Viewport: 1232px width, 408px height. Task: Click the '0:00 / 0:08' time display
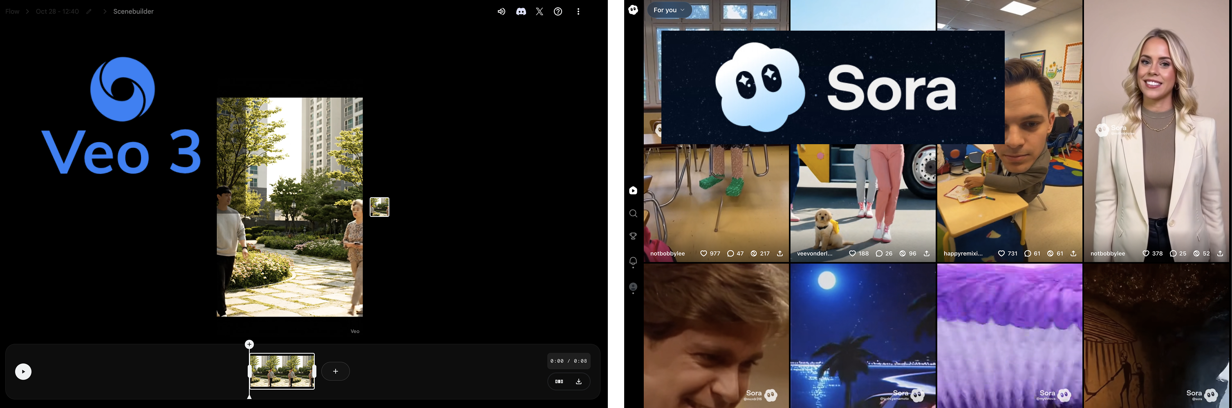coord(569,361)
